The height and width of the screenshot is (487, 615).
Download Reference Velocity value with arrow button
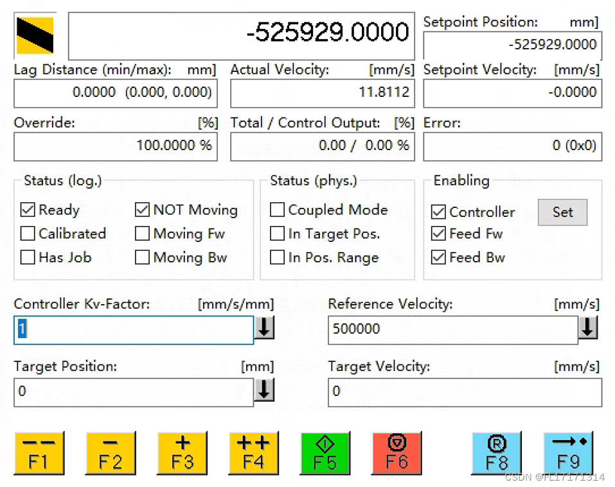tap(588, 327)
